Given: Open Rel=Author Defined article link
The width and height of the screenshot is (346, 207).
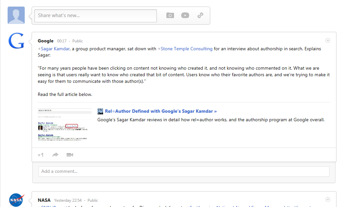Looking at the screenshot, I should [x=161, y=111].
